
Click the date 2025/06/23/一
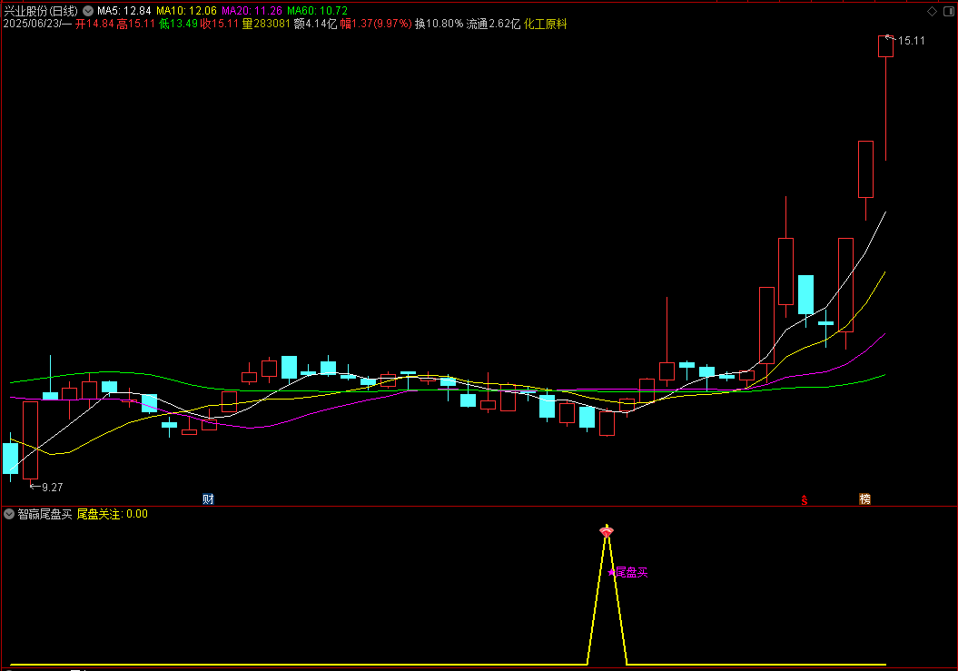[x=37, y=24]
